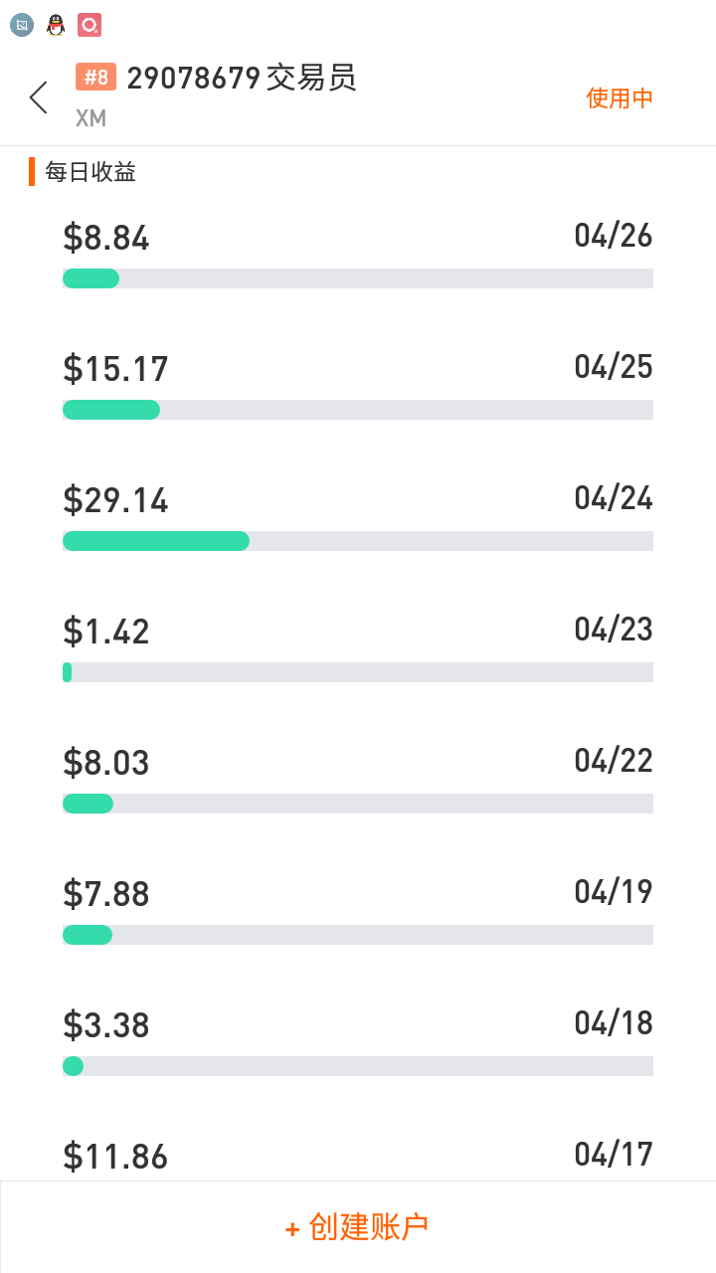716x1273 pixels.
Task: Open the QQ penguin notification icon
Action: (x=56, y=26)
